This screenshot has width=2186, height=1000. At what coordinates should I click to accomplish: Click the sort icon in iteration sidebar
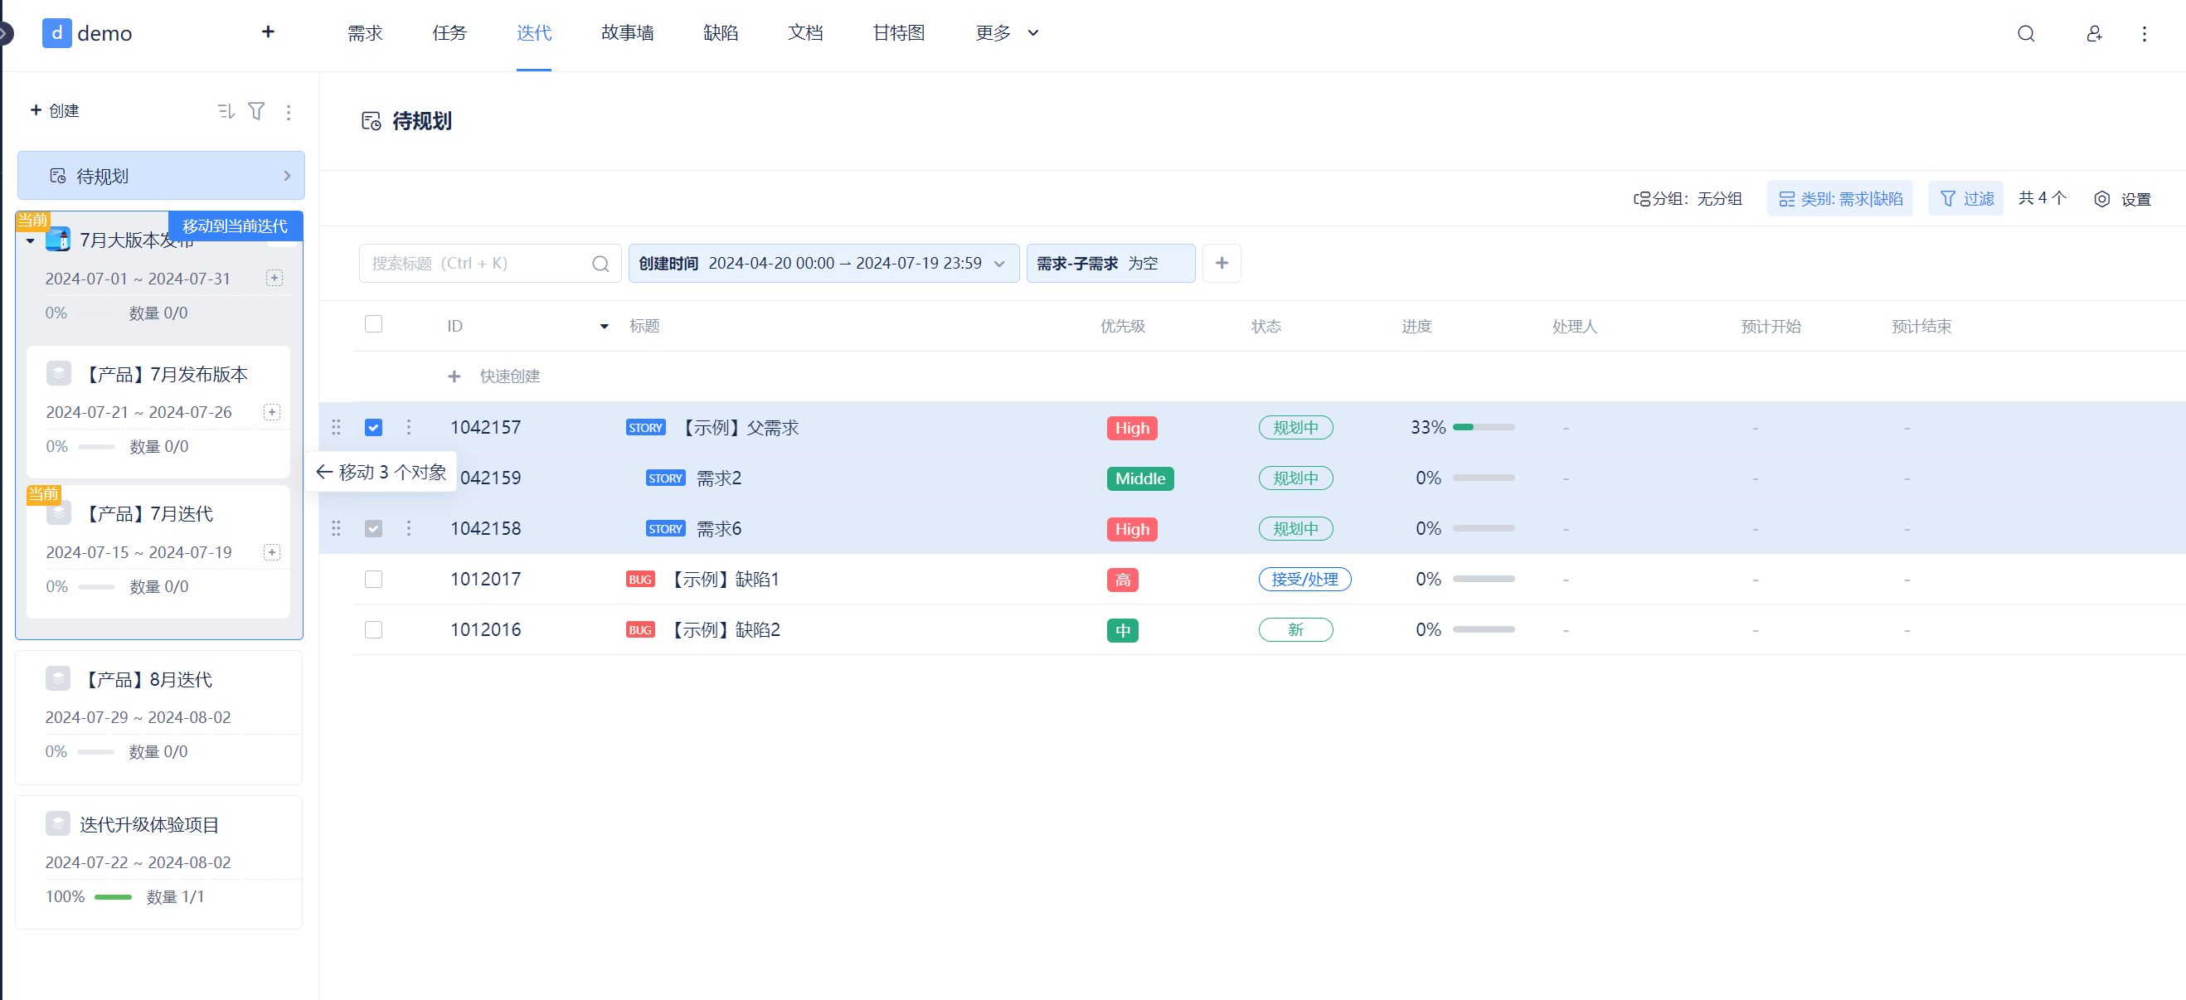click(226, 111)
